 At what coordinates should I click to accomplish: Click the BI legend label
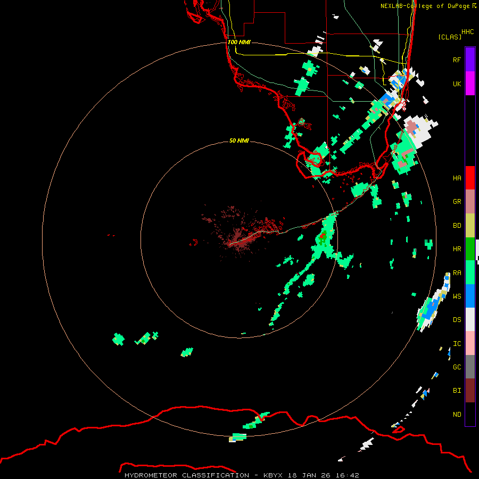(x=457, y=391)
